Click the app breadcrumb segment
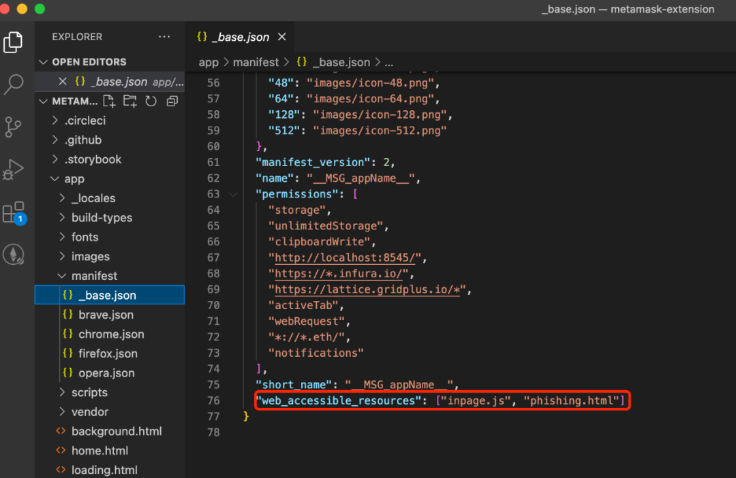This screenshot has width=736, height=478. [x=209, y=63]
